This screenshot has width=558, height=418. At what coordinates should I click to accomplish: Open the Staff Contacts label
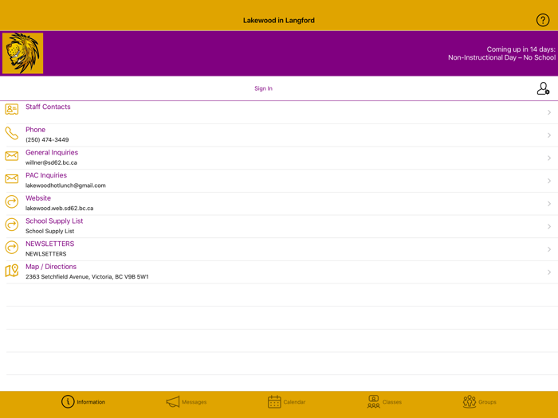pos(48,107)
